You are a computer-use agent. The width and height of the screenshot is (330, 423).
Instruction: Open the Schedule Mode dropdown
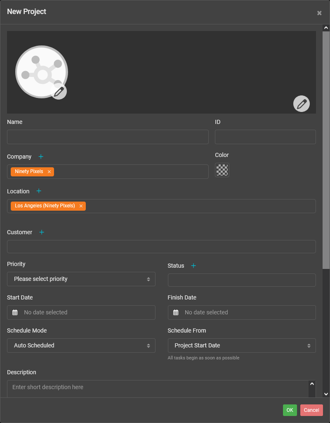coord(81,345)
